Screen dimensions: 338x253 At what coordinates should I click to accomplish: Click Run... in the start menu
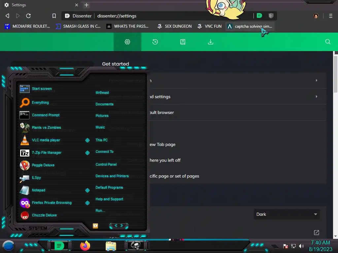(100, 211)
